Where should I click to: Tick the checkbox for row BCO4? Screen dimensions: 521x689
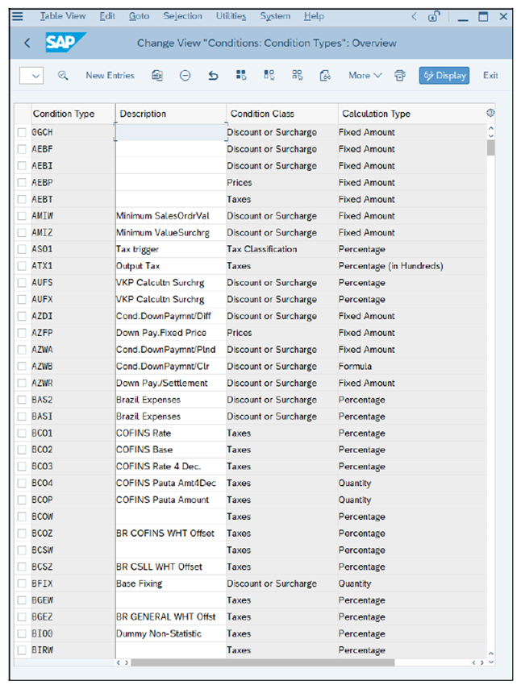[22, 483]
